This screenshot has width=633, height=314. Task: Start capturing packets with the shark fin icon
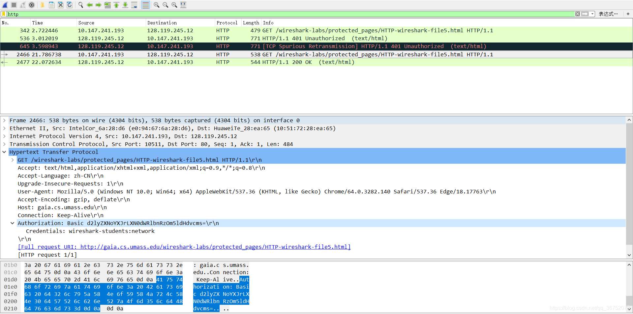(5, 5)
